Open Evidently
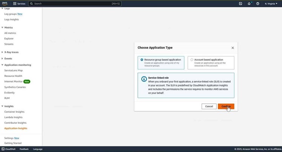Screen dimensions: 282x152 pyautogui.click(x=9, y=92)
